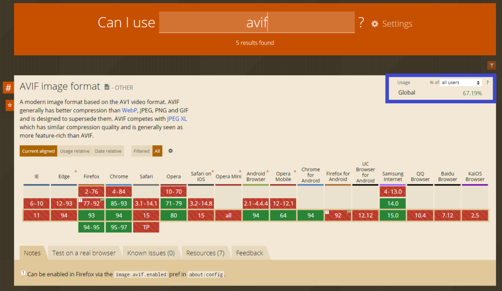This screenshot has width=502, height=291.
Task: Click the Opera Mini column header
Action: tap(228, 177)
